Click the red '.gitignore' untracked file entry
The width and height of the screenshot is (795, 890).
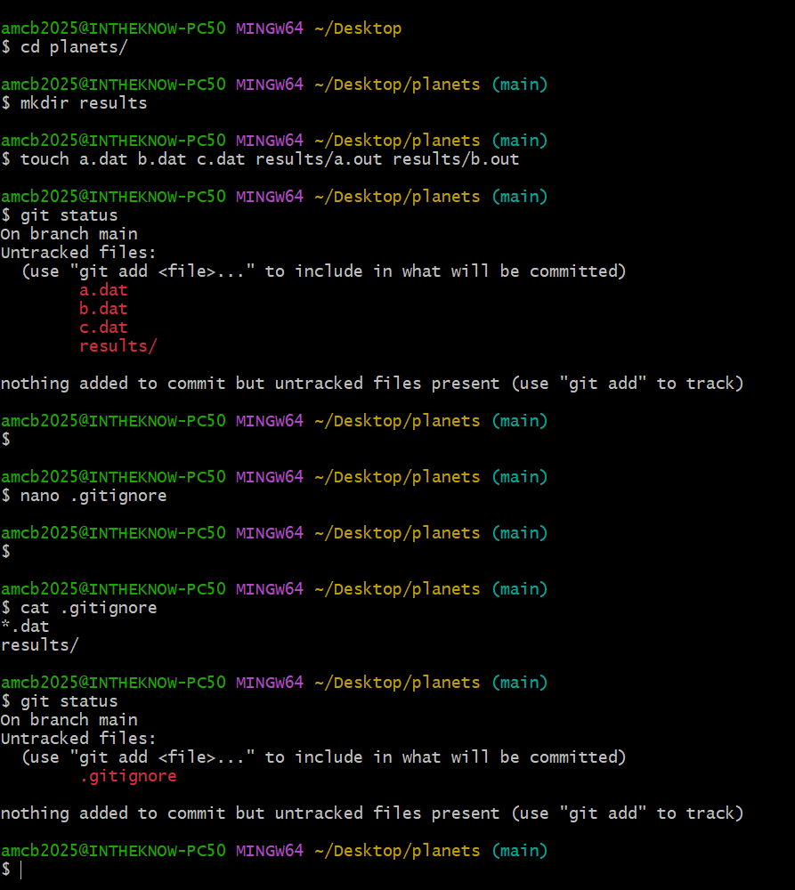point(128,776)
